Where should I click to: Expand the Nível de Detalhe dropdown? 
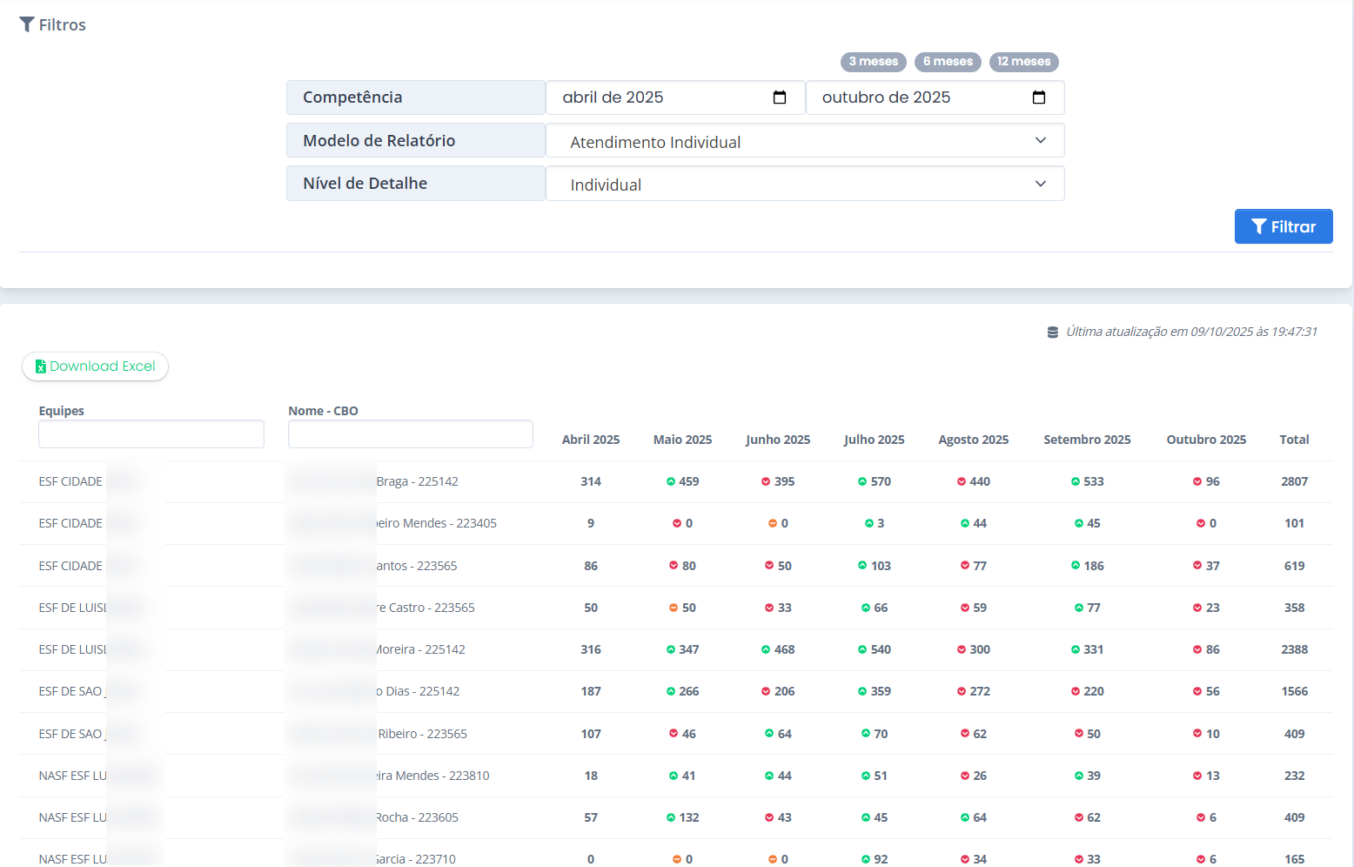[x=804, y=184]
